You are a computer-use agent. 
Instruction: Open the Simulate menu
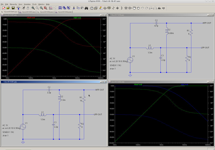27,4
